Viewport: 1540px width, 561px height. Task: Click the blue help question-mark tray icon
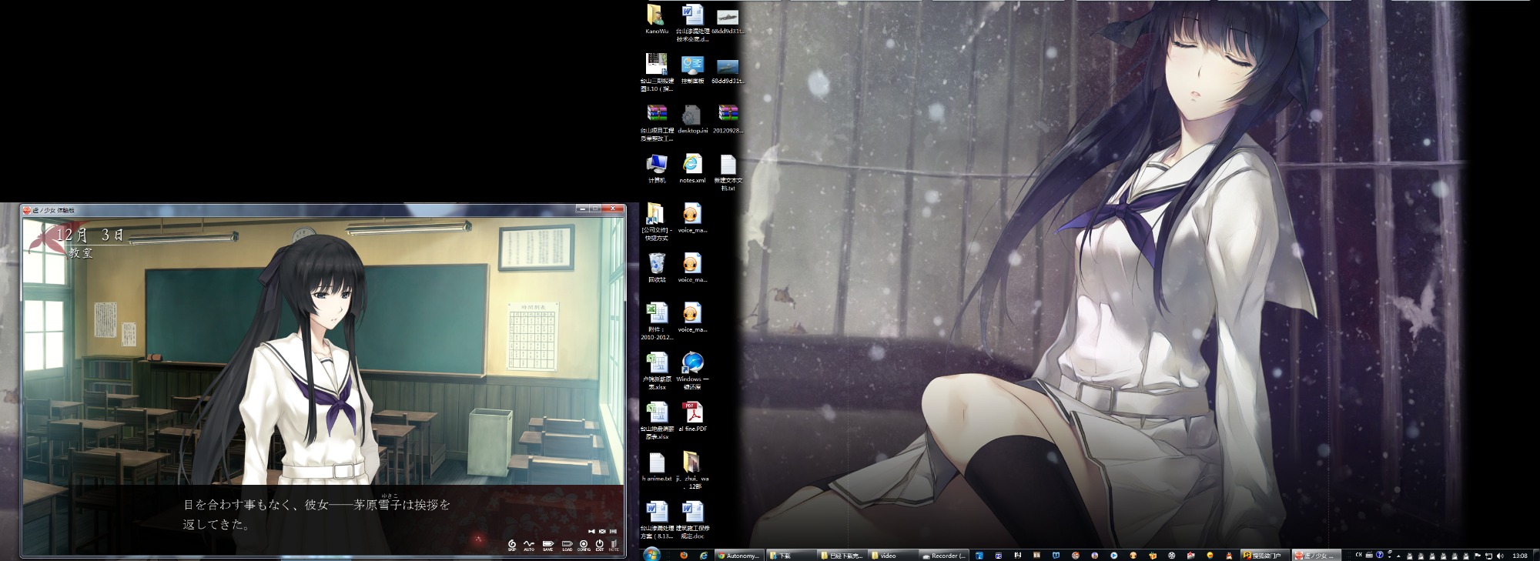tap(1380, 555)
